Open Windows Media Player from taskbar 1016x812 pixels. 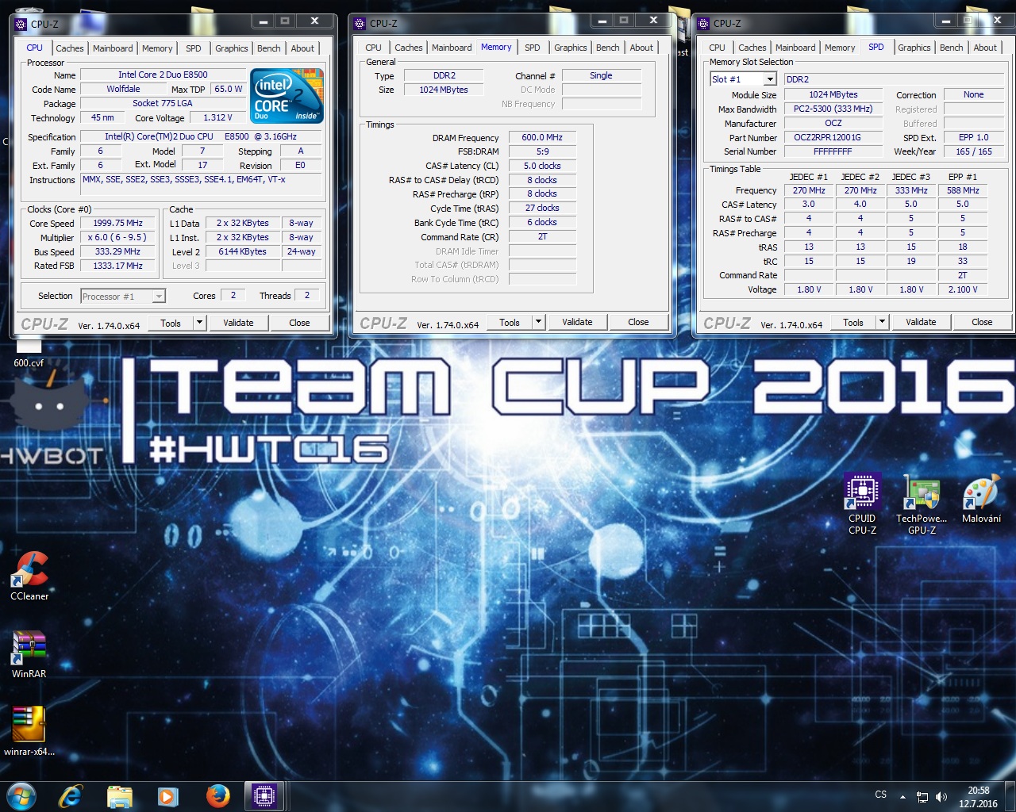(x=167, y=796)
